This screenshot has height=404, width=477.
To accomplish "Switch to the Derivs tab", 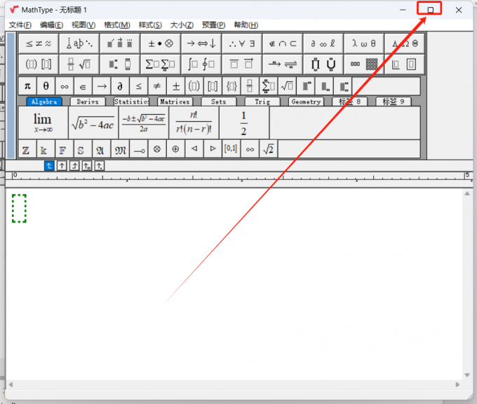I will (x=88, y=102).
